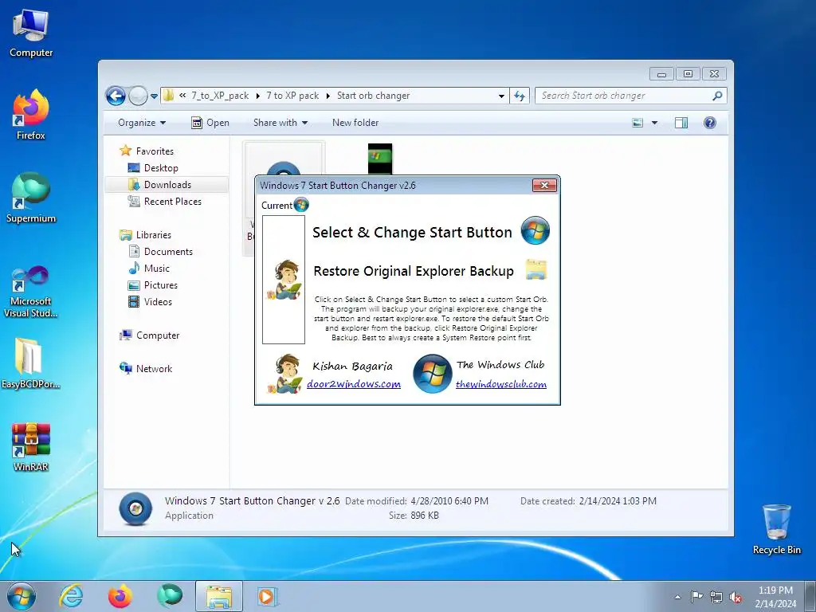Click the Restore Original Explorer Backup text
This screenshot has width=816, height=612.
414,271
